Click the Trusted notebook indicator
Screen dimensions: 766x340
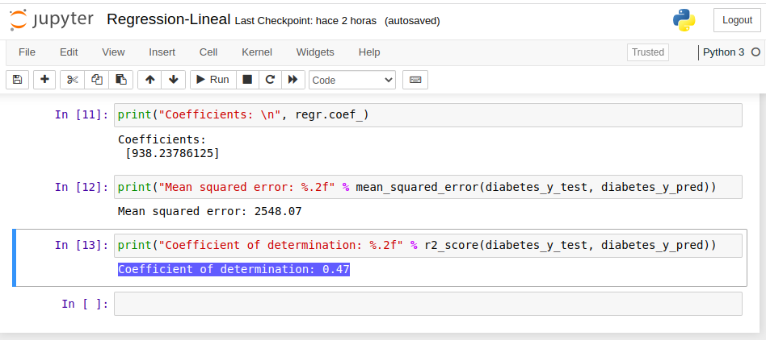(x=647, y=52)
